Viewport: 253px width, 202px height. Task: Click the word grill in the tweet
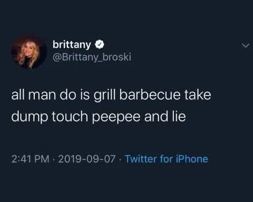click(x=105, y=95)
